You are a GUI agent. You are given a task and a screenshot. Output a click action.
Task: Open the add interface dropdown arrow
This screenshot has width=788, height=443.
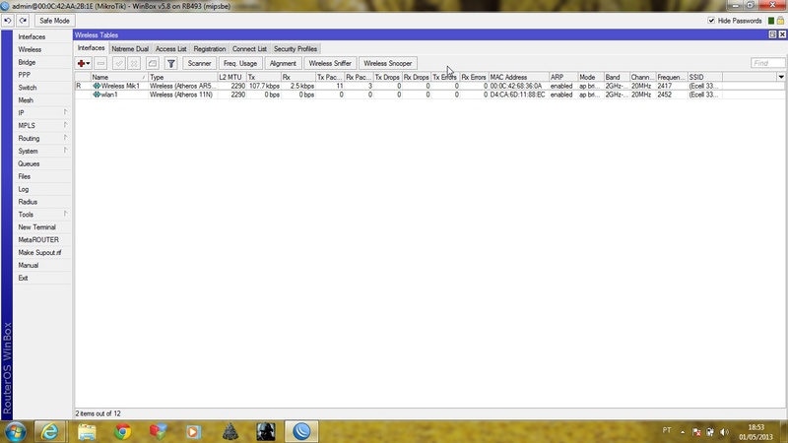click(88, 64)
